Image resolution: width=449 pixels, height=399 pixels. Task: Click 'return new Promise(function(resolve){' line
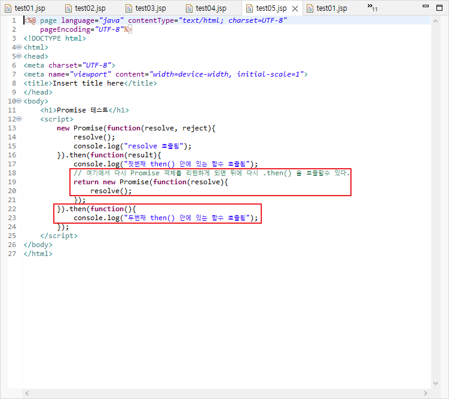tap(151, 182)
